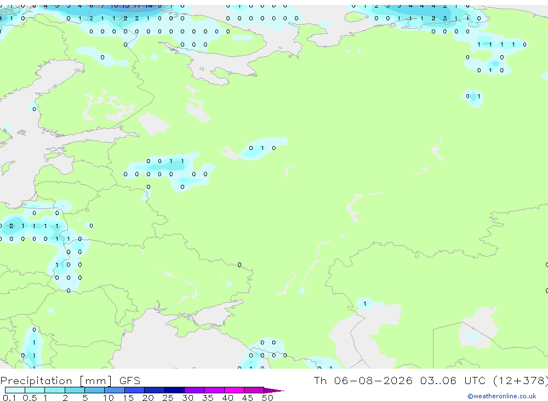
Task: Click the legend label '35'
Action: (x=208, y=398)
